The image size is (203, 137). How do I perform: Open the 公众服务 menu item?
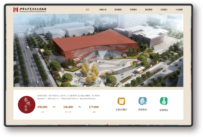(x=179, y=10)
